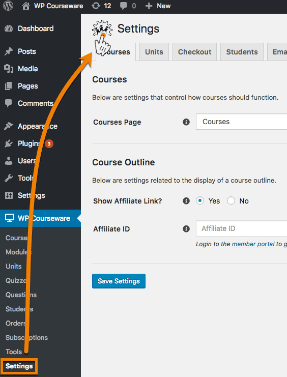The image size is (287, 377).
Task: Open the Subscriptions submenu item
Action: click(x=26, y=337)
